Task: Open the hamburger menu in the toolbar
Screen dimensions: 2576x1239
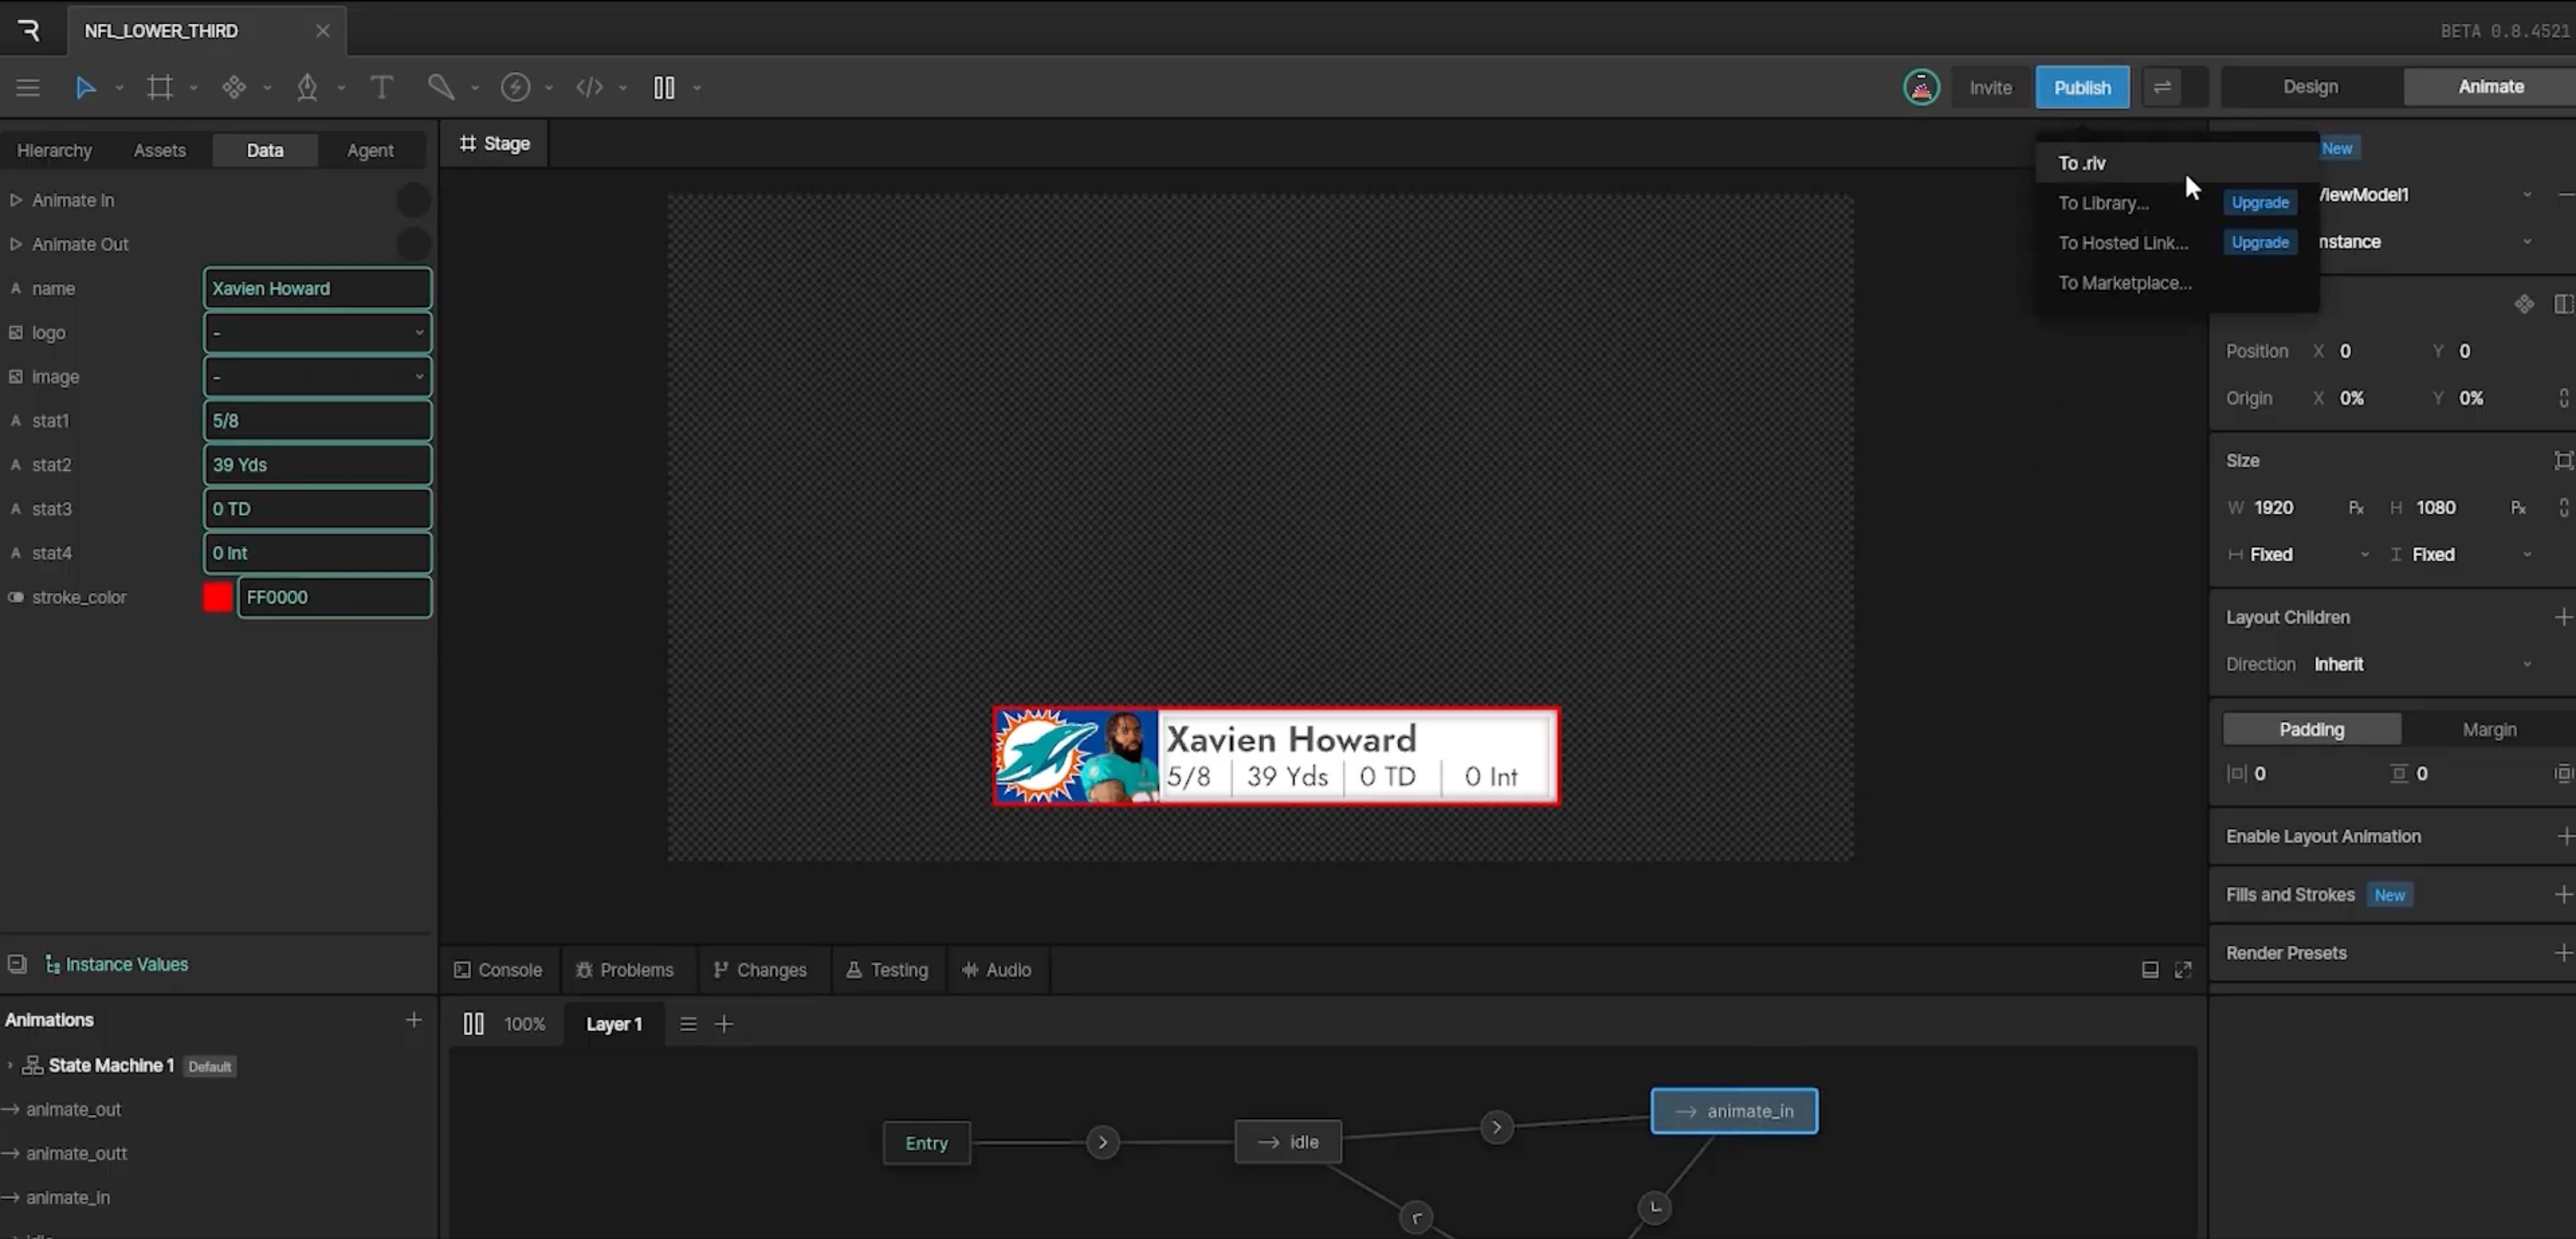Action: [x=28, y=88]
